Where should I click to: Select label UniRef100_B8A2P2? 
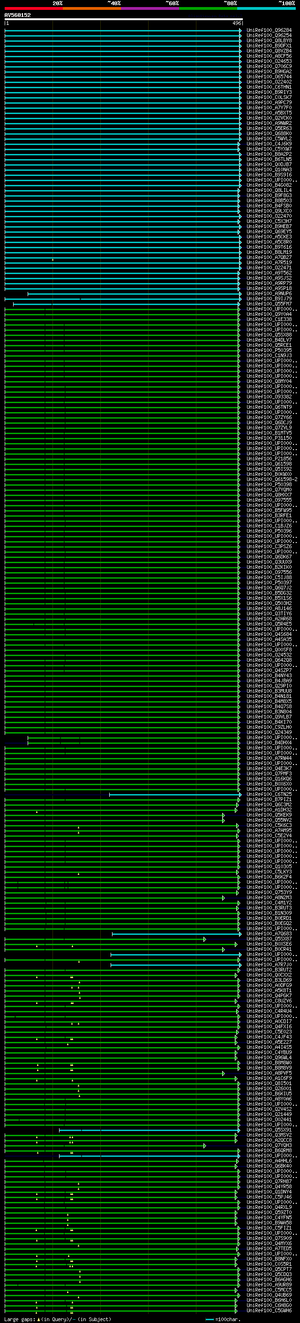(269, 154)
